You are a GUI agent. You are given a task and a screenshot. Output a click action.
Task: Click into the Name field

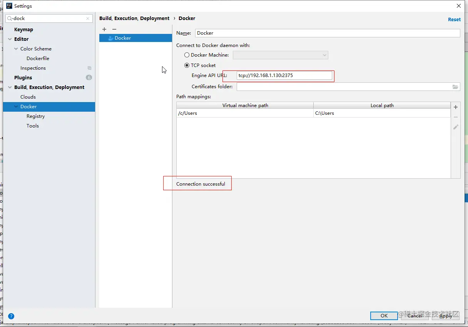(x=328, y=33)
